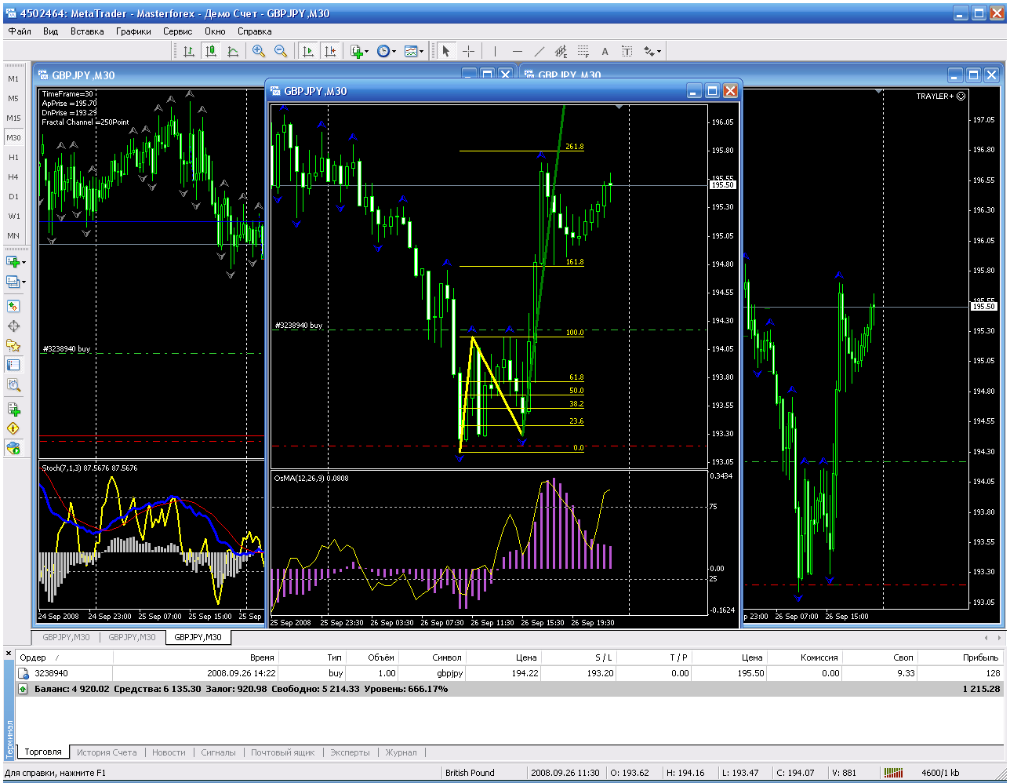The image size is (1010, 783).
Task: Select the Fibonacci retracement tool
Action: coord(583,51)
